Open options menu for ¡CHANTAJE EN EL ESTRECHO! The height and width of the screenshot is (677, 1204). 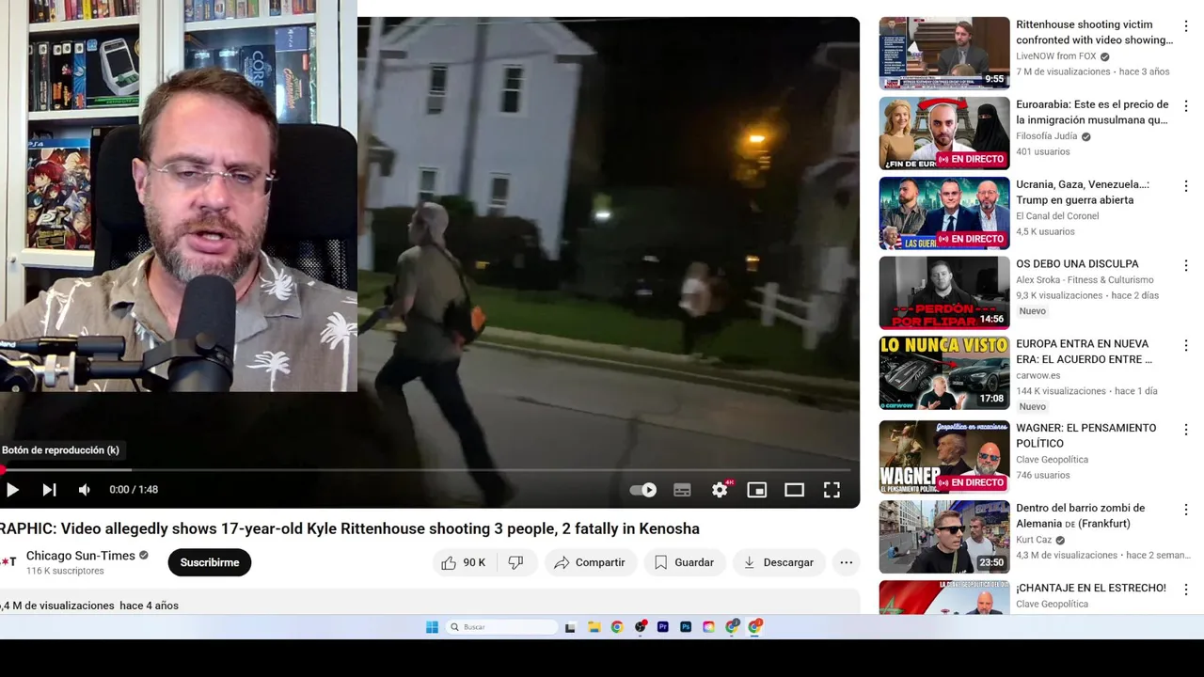[1186, 590]
